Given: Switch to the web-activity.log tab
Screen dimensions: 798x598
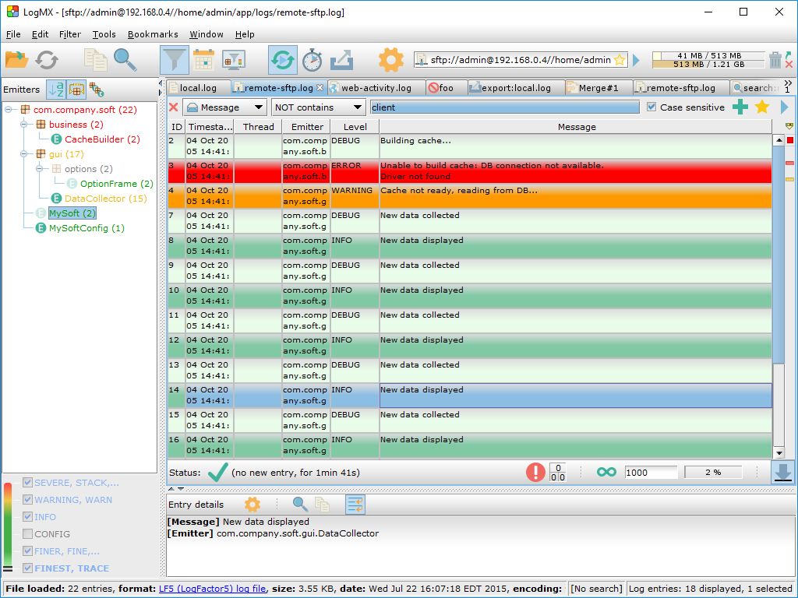Looking at the screenshot, I should tap(376, 88).
